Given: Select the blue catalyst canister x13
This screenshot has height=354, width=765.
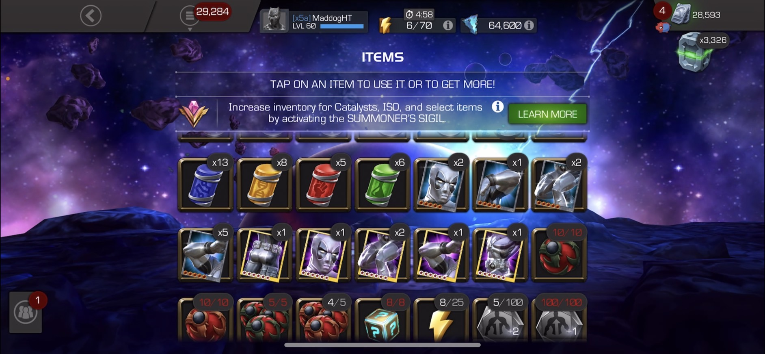Looking at the screenshot, I should point(205,185).
